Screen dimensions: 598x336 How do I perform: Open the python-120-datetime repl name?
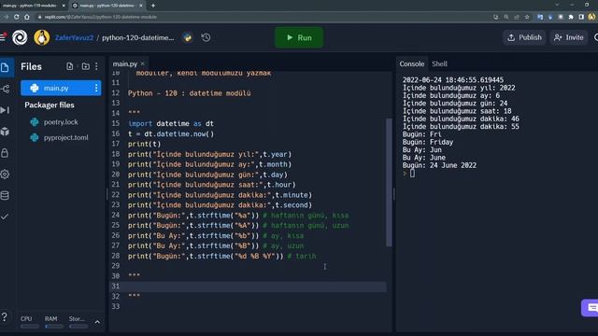pyautogui.click(x=138, y=37)
